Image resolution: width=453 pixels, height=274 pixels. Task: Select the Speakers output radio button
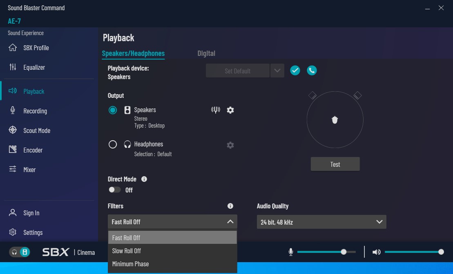(113, 110)
